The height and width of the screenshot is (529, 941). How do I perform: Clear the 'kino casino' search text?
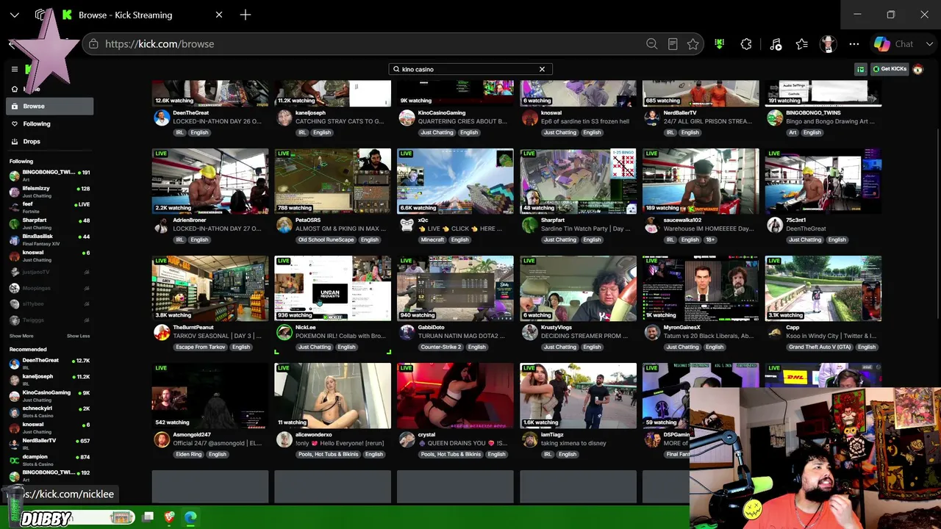[542, 69]
